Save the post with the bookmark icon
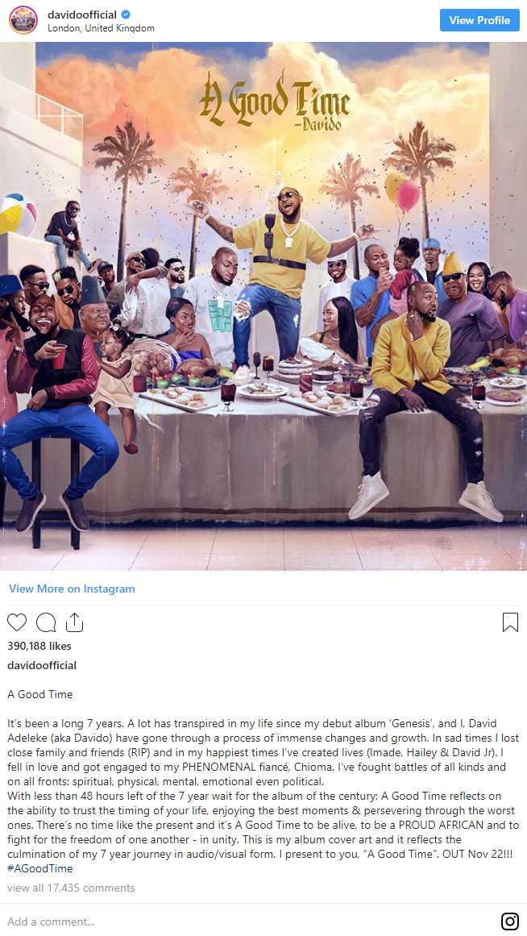The width and height of the screenshot is (527, 936). (510, 622)
